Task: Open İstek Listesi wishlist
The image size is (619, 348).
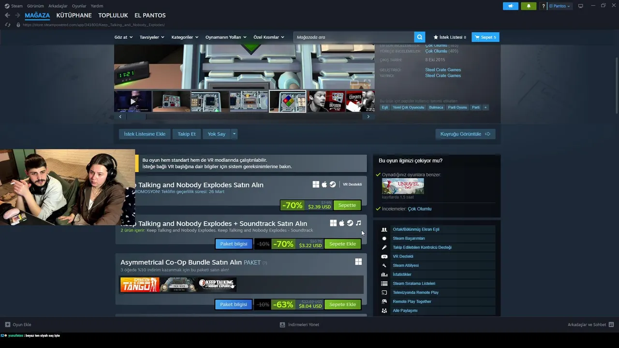Action: pos(450,37)
